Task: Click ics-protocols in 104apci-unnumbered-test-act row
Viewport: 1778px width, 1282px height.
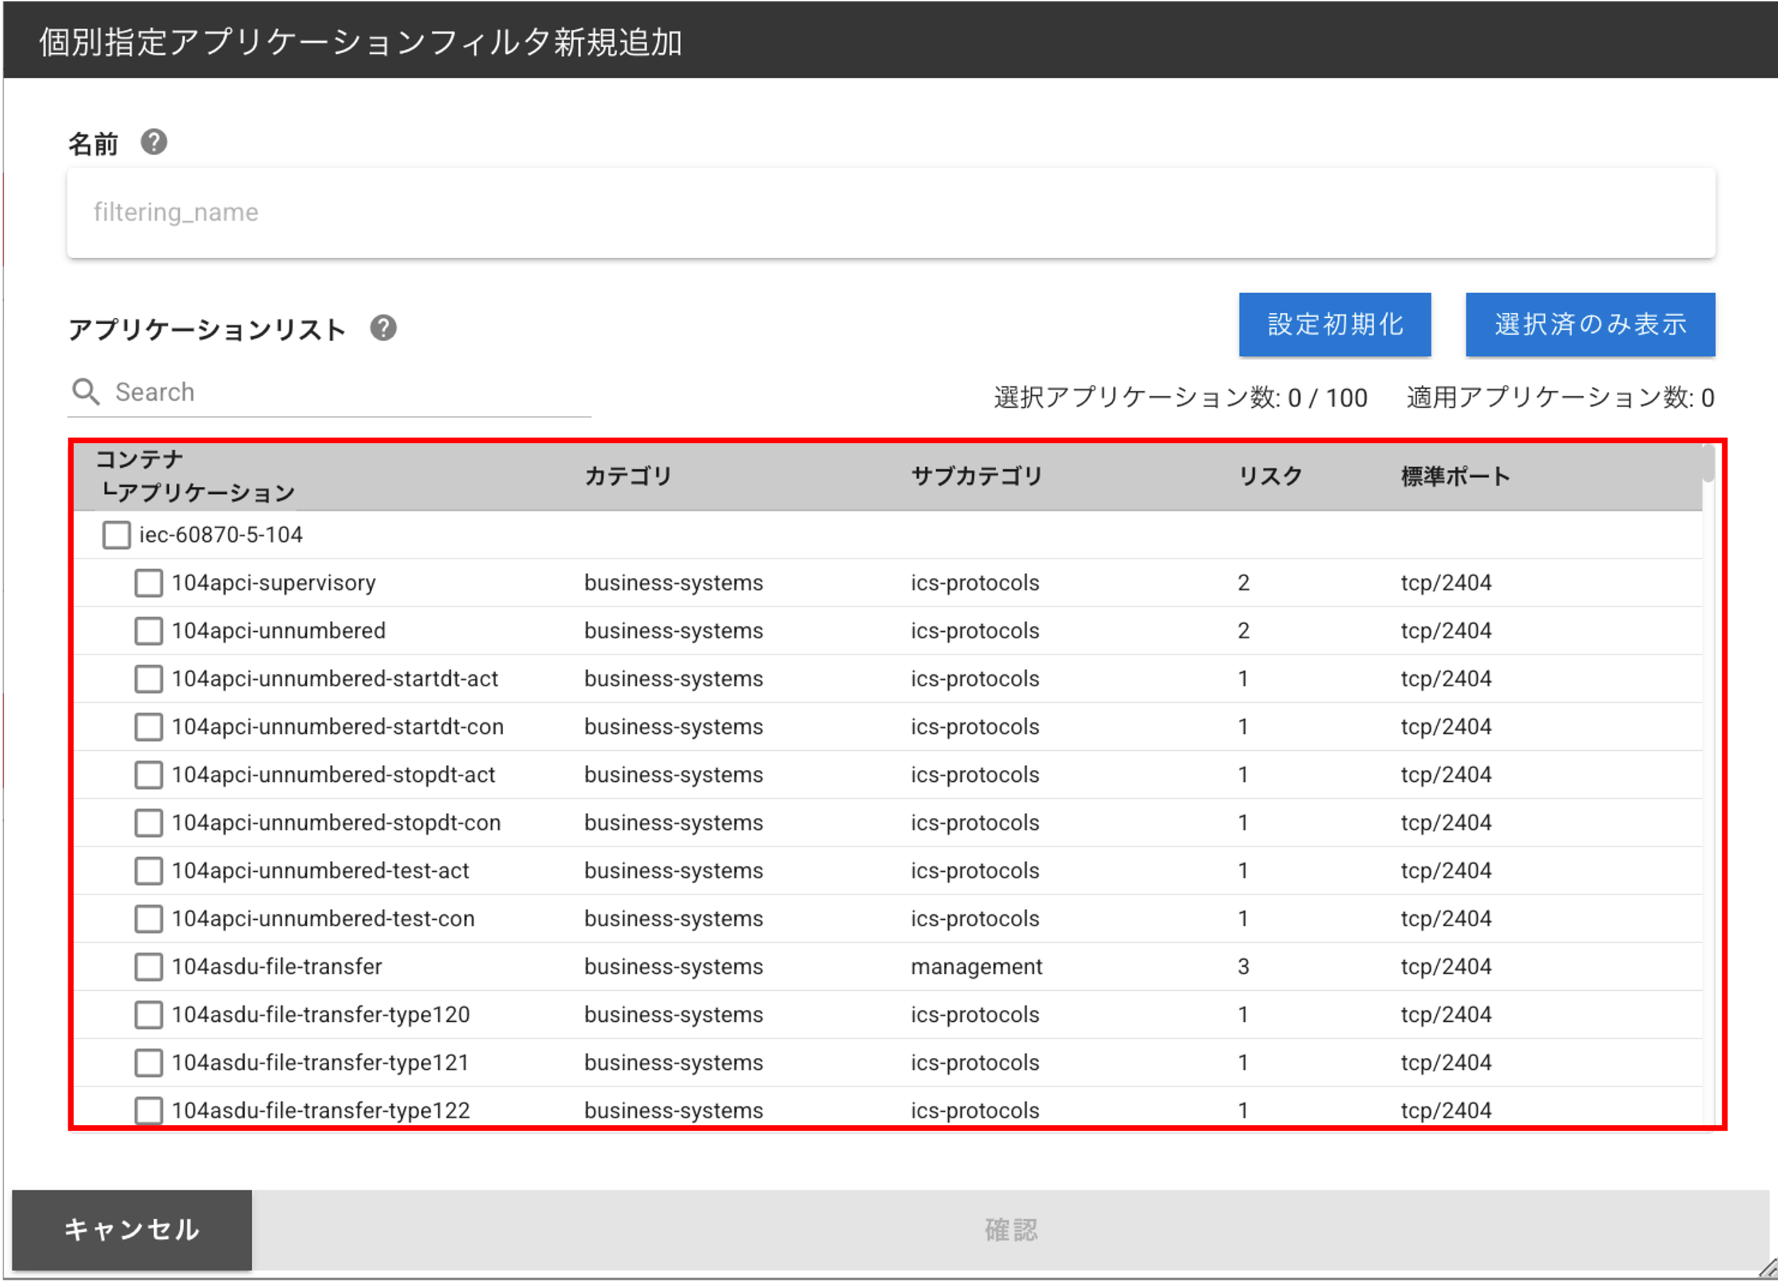Action: pos(975,870)
